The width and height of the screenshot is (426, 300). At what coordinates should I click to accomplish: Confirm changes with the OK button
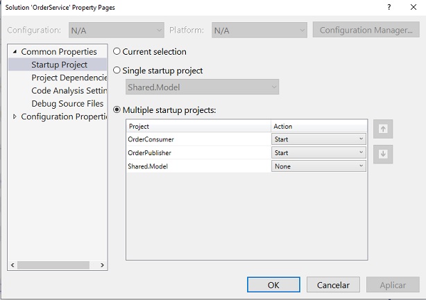point(273,285)
